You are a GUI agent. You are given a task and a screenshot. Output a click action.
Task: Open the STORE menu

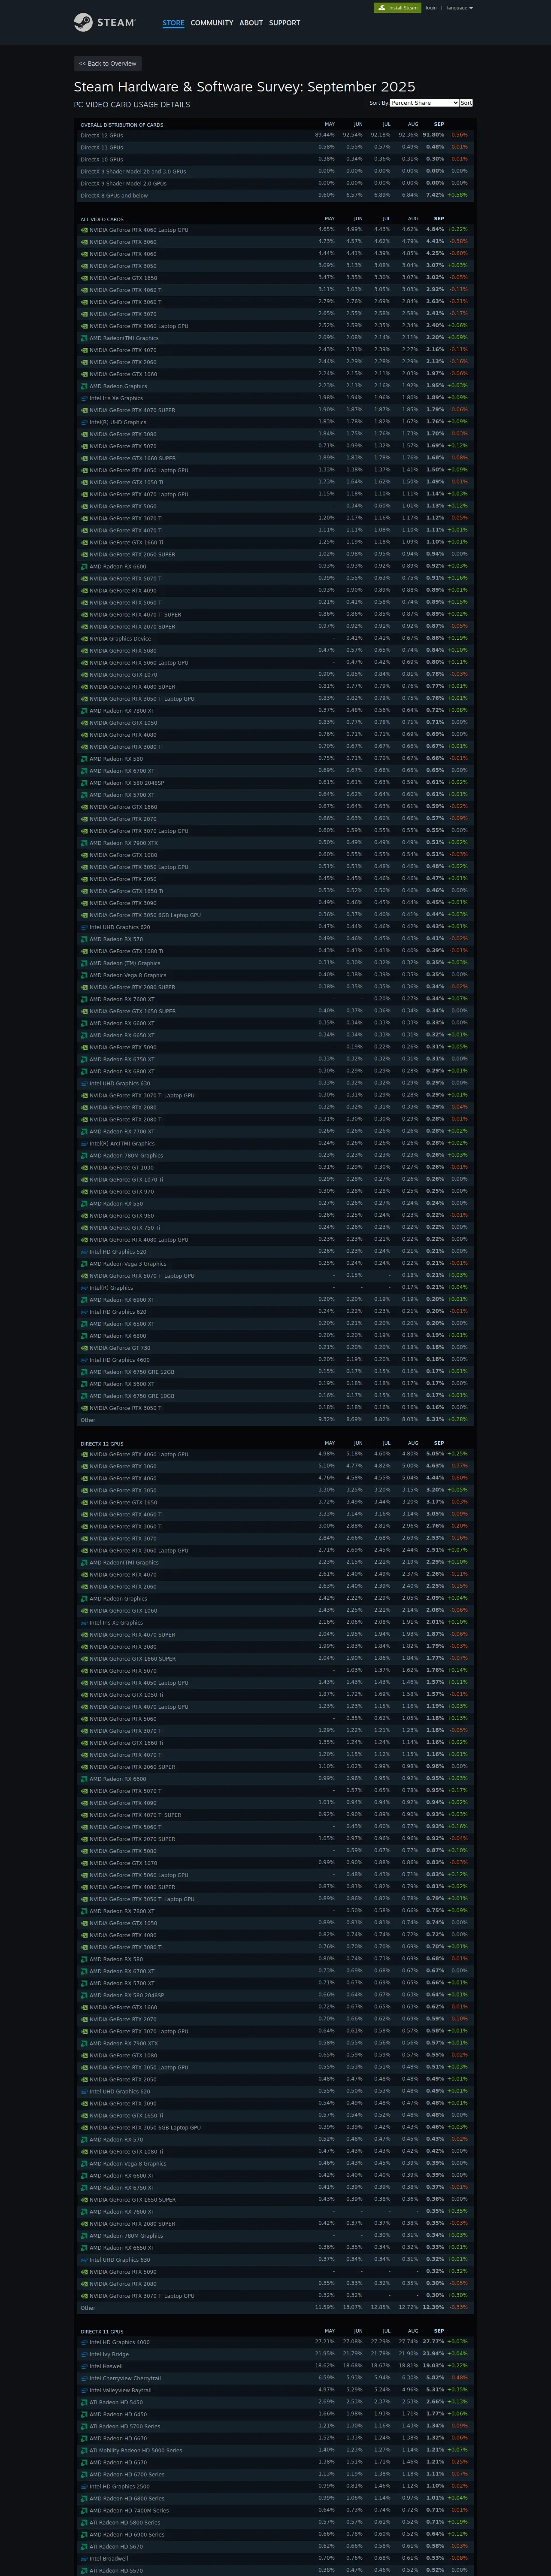[x=173, y=23]
